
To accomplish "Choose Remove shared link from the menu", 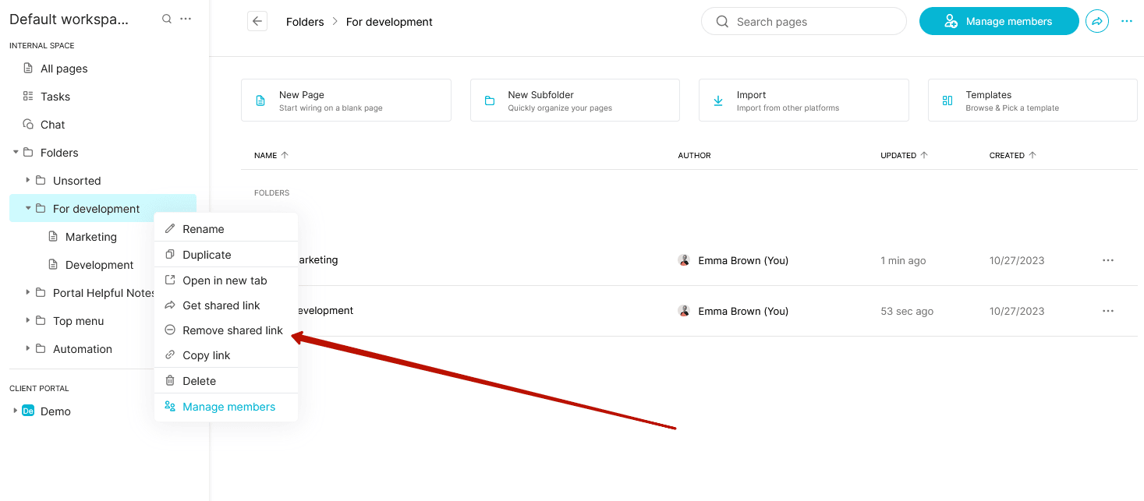I will pyautogui.click(x=226, y=330).
